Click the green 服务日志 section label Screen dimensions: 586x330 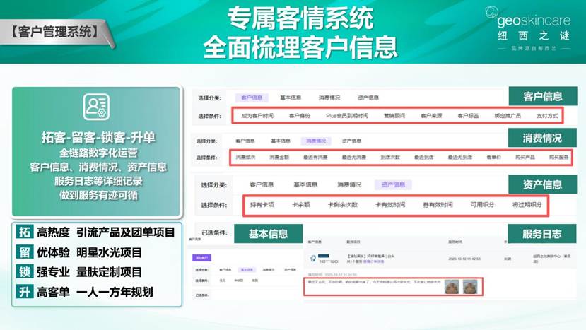pyautogui.click(x=542, y=234)
